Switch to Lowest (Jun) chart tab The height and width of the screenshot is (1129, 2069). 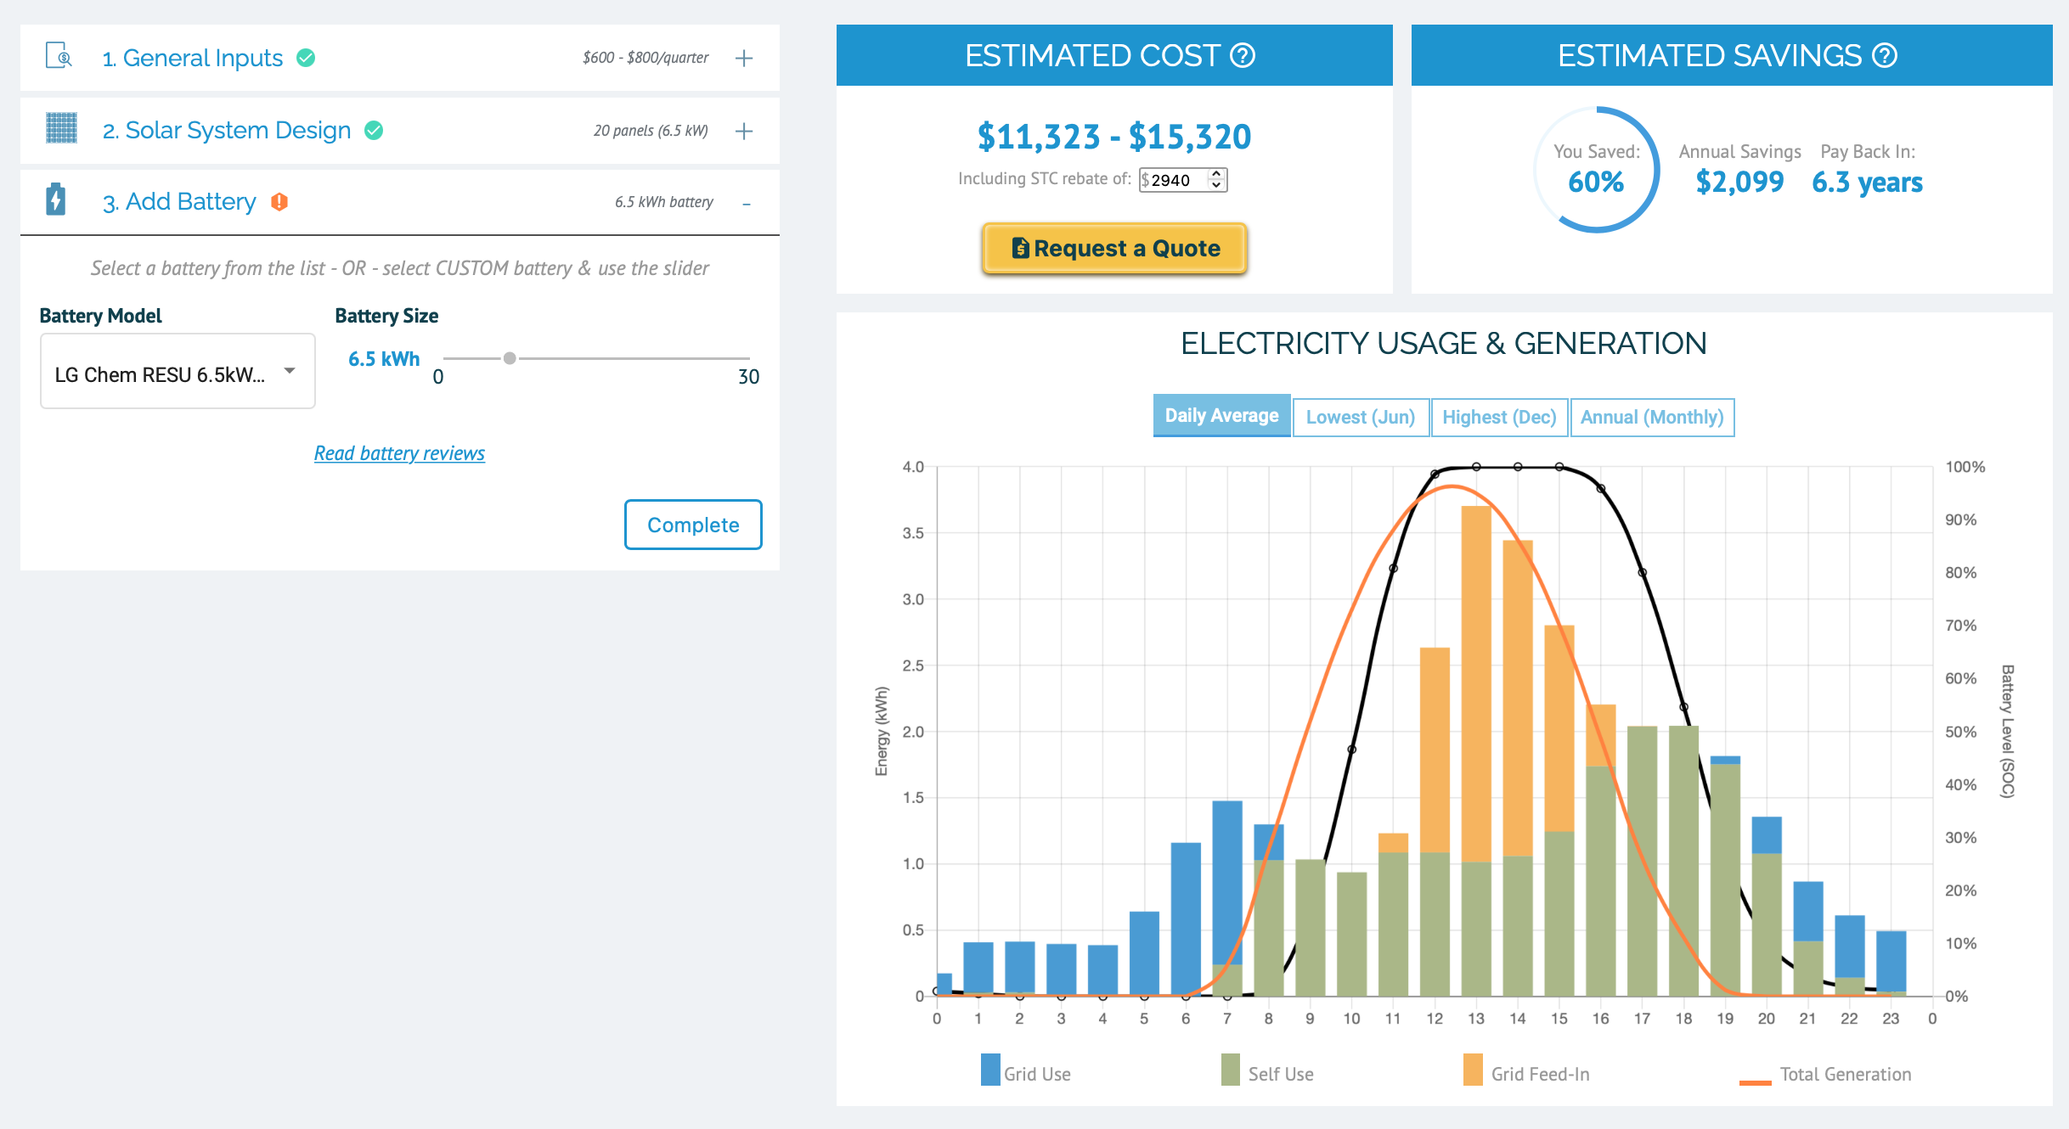tap(1361, 417)
